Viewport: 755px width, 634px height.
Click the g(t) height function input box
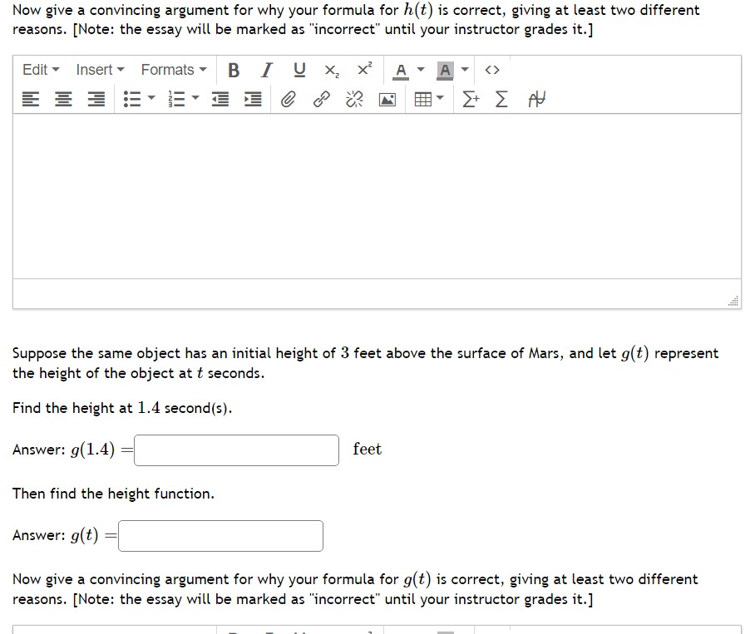click(x=220, y=536)
